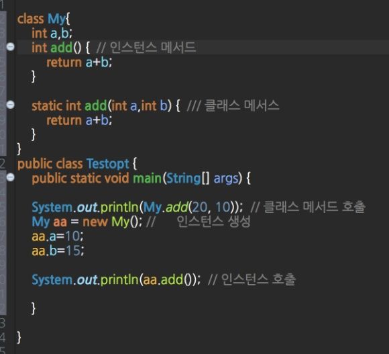Click class name 'Testopt'

108,164
